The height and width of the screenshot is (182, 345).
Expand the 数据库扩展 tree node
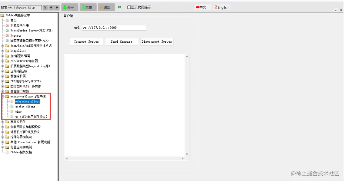click(x=2, y=76)
